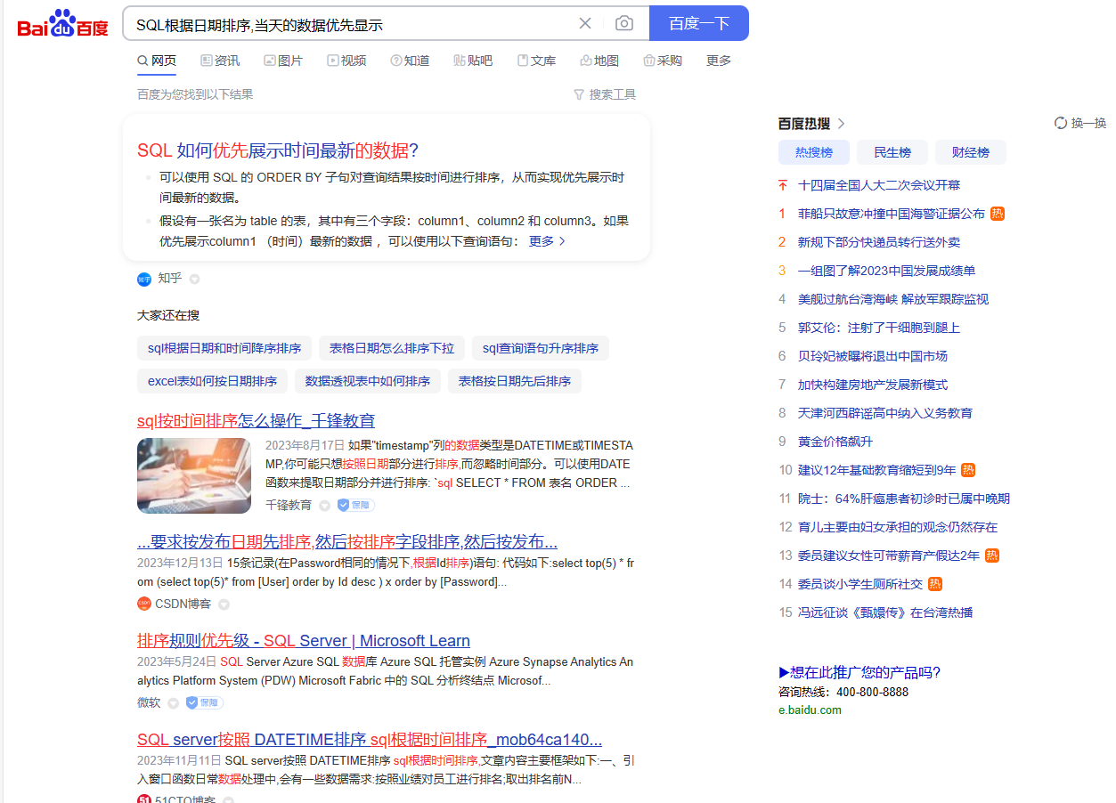Go to the 贴吧 tab
Screen dimensions: 1116x803
tap(473, 61)
